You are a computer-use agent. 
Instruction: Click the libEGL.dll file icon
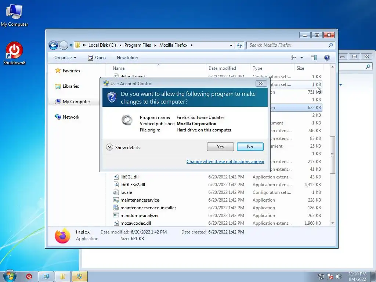point(116,177)
